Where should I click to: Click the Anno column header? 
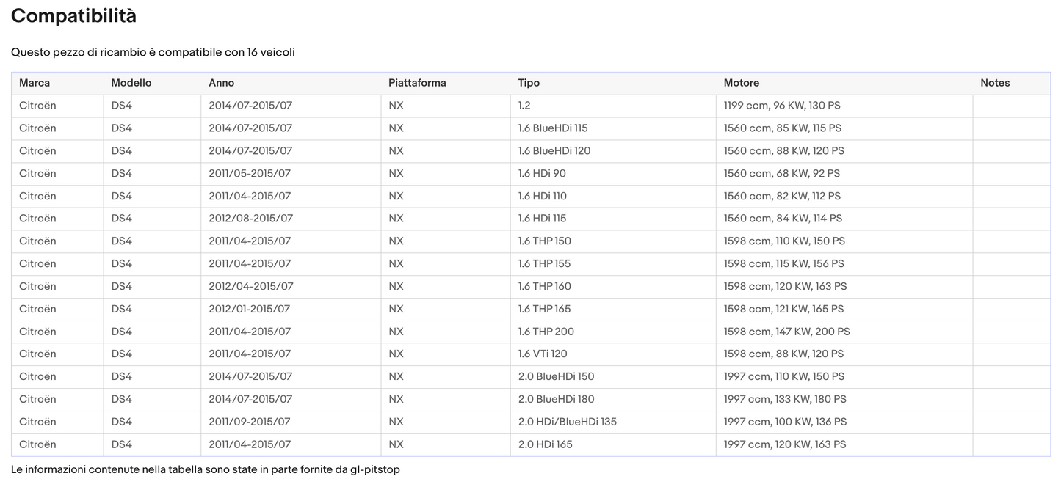coord(221,83)
